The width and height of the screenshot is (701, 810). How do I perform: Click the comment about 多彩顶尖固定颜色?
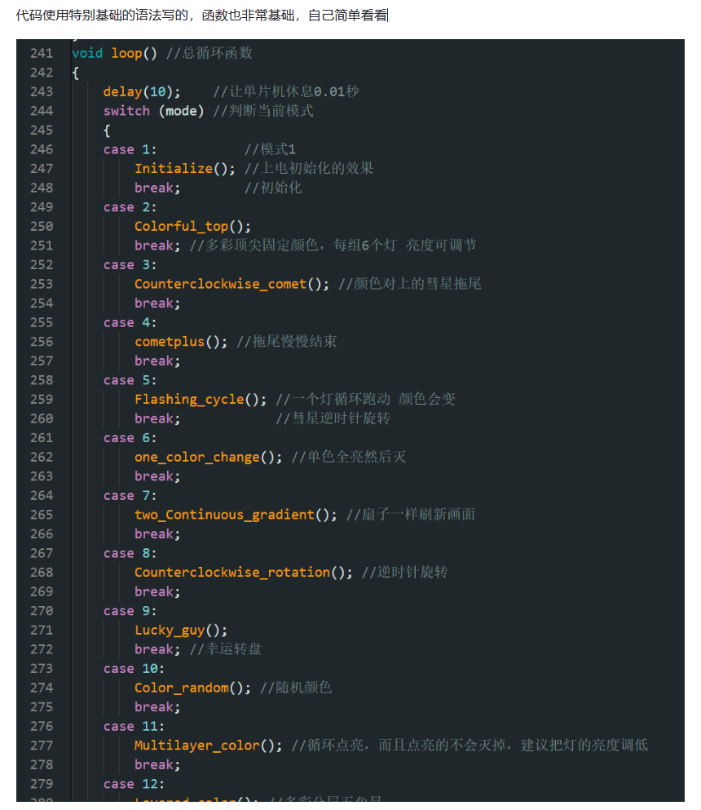point(333,246)
